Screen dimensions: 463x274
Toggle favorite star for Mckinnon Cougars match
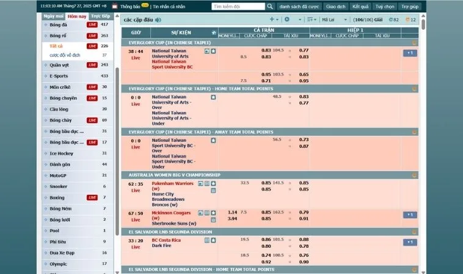click(x=213, y=213)
